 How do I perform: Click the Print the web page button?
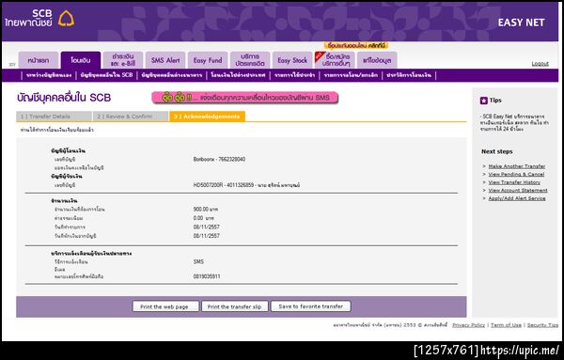(165, 306)
